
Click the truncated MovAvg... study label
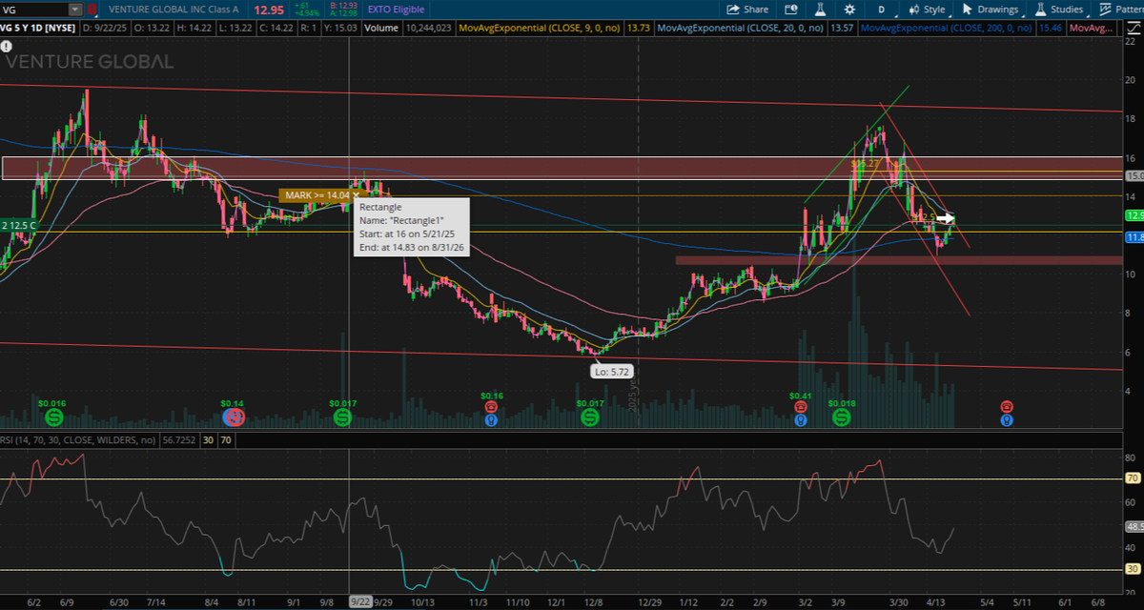click(1092, 28)
